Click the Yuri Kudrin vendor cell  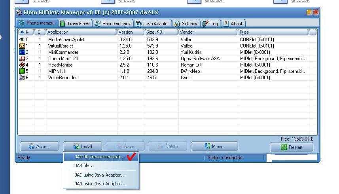click(191, 52)
